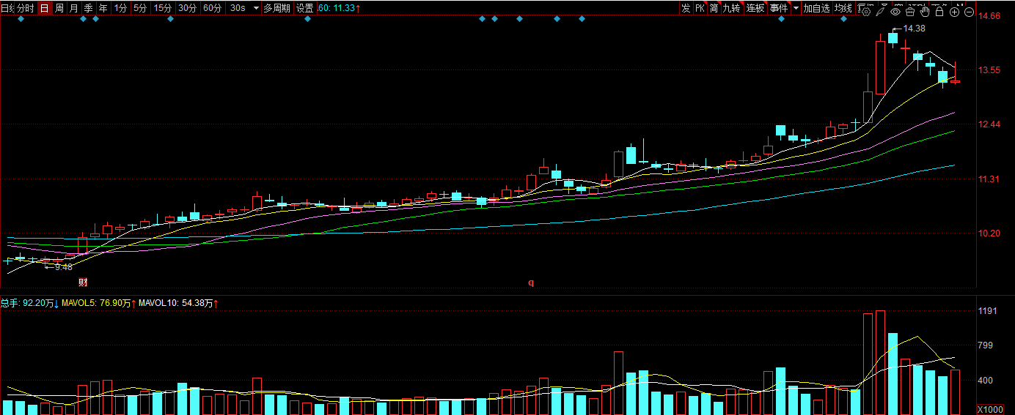Click the 12.44 price axis value
Screen dimensions: 1015x415
(990, 124)
